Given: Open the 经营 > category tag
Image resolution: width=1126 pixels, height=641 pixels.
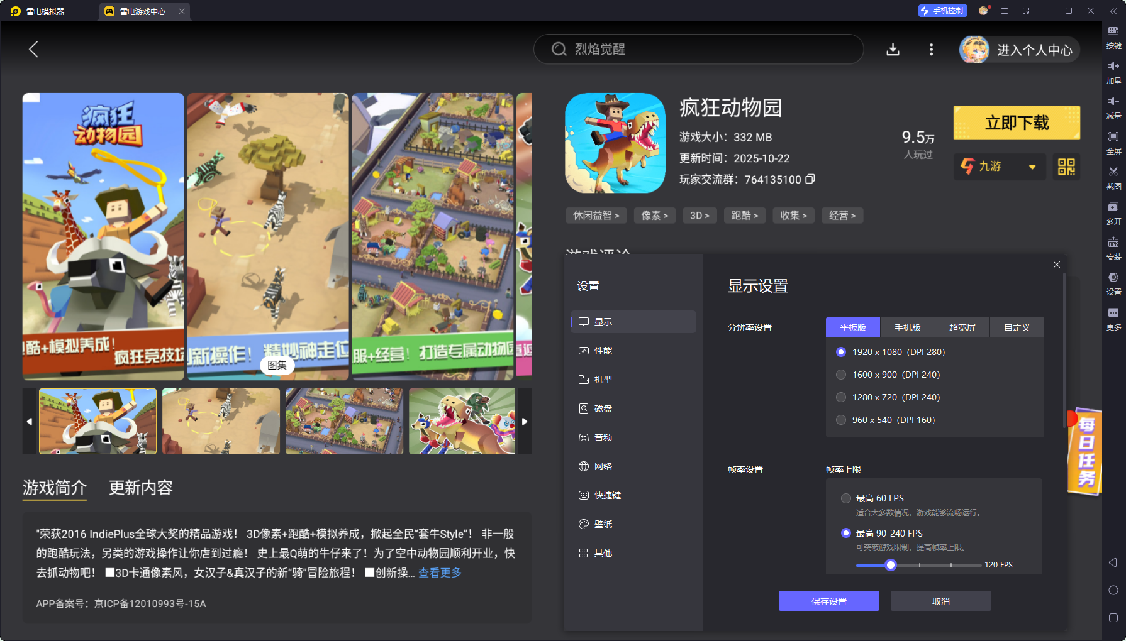Looking at the screenshot, I should [x=842, y=216].
